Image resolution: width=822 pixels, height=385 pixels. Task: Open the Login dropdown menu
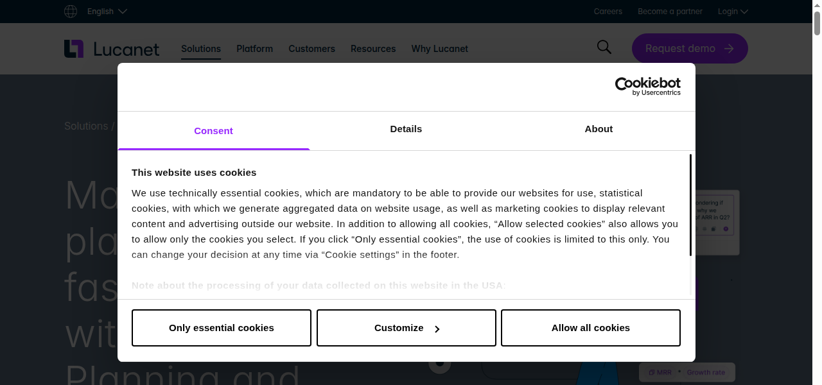coord(733,12)
